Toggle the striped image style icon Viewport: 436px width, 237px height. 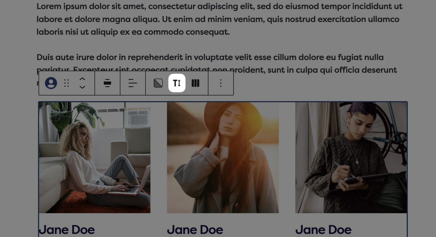click(158, 83)
